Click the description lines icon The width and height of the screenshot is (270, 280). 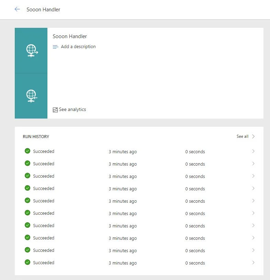pos(55,47)
